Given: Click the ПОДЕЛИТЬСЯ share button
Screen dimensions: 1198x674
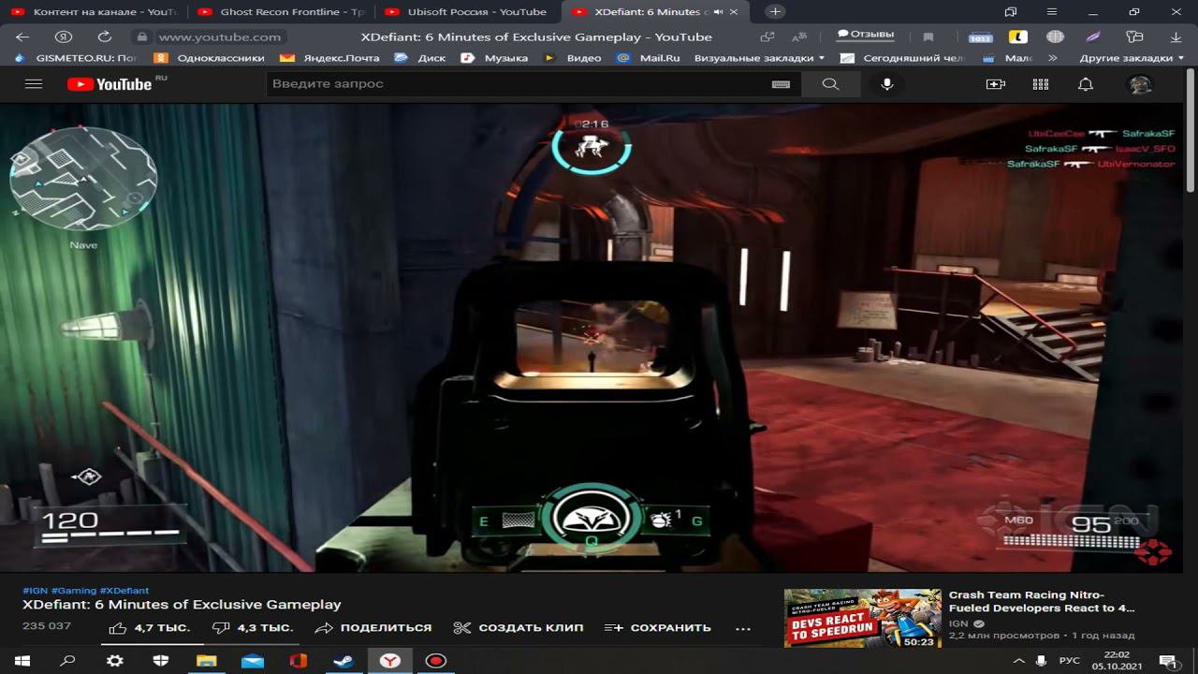Looking at the screenshot, I should (x=373, y=627).
